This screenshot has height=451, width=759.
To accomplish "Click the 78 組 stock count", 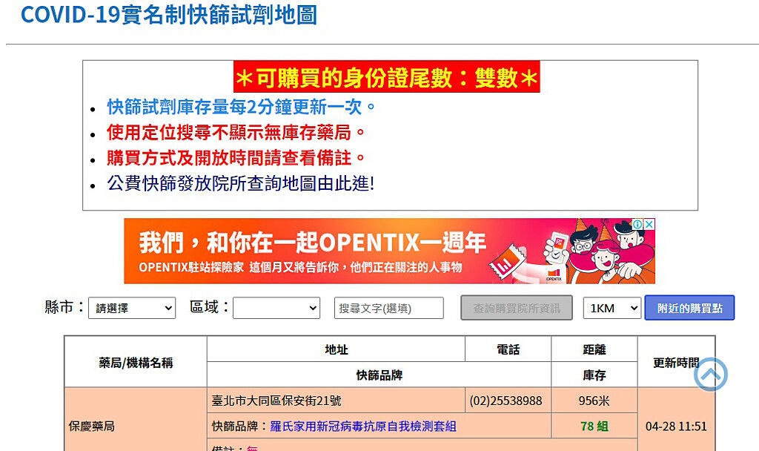I will click(x=594, y=427).
